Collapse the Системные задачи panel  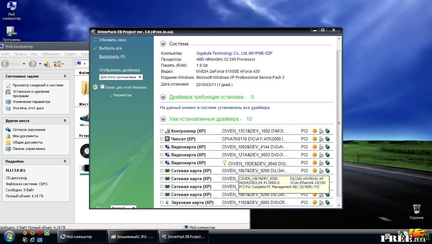tap(65, 76)
